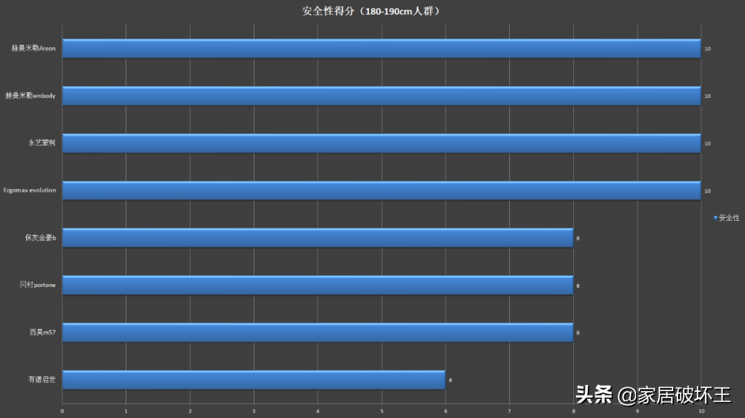Select the 西昊m57 category label
Image resolution: width=745 pixels, height=418 pixels.
tap(42, 332)
